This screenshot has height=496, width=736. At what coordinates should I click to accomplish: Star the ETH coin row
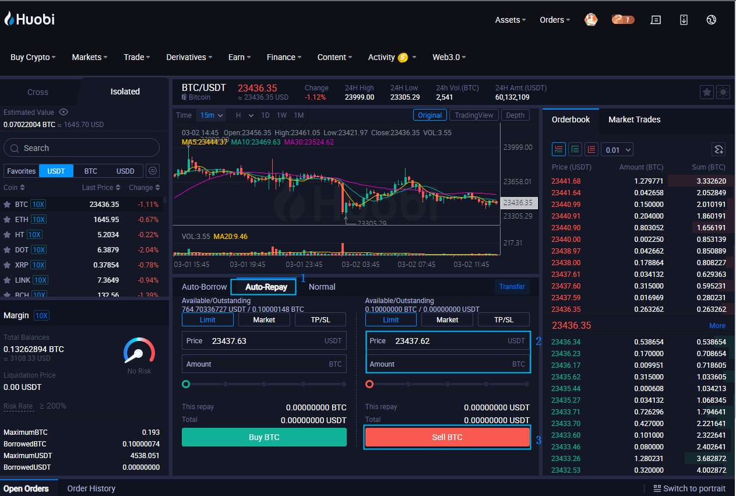(7, 220)
